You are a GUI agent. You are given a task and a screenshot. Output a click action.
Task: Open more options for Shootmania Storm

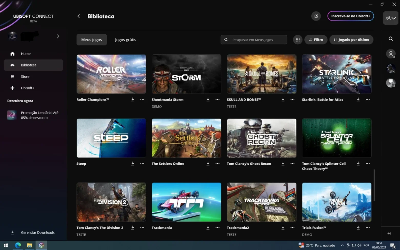[x=217, y=99]
